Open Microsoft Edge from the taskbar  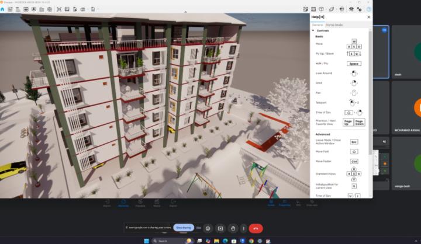click(225, 241)
